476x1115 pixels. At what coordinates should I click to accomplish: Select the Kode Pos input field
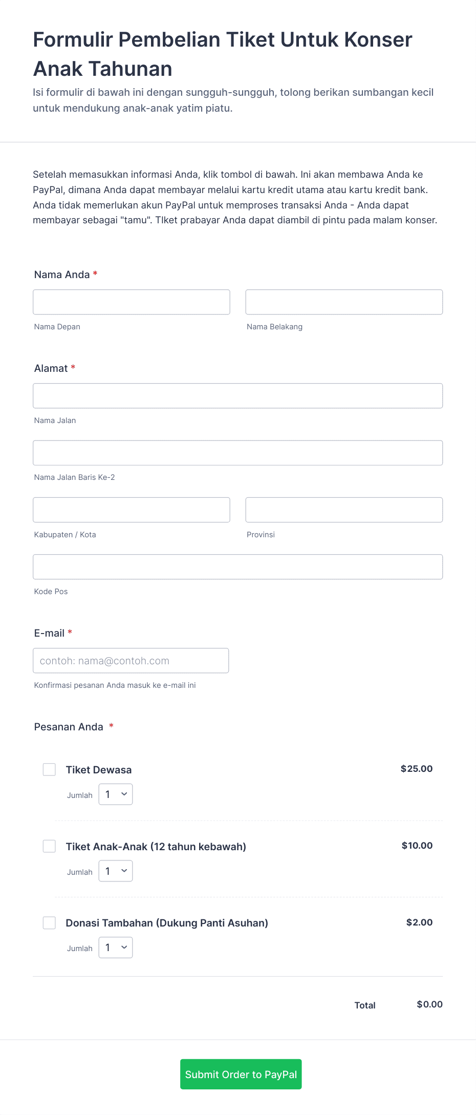click(238, 567)
